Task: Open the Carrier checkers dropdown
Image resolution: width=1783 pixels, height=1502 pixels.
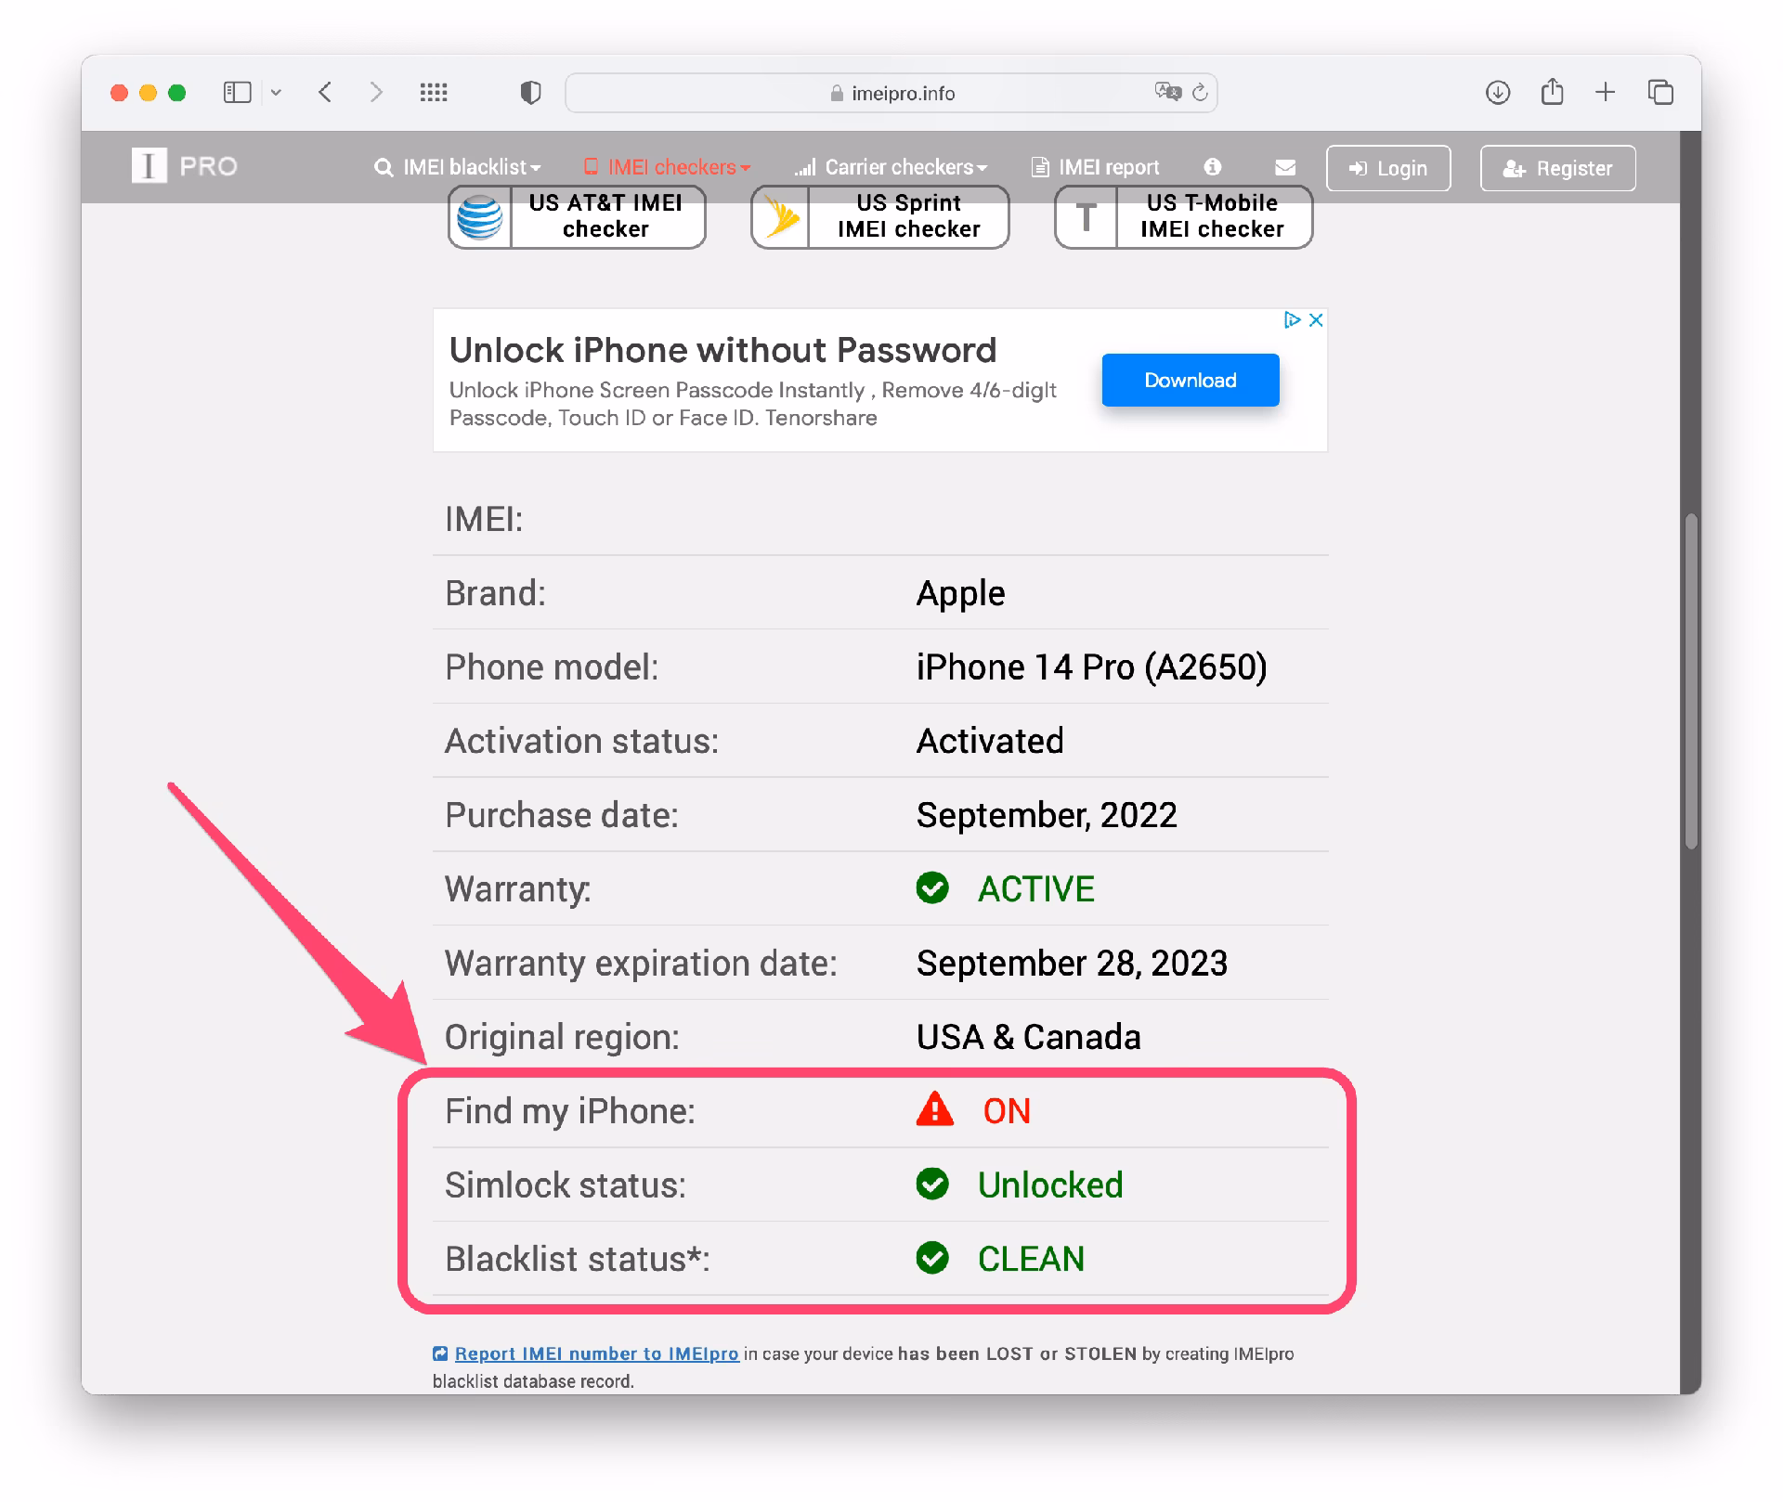Action: 891,167
